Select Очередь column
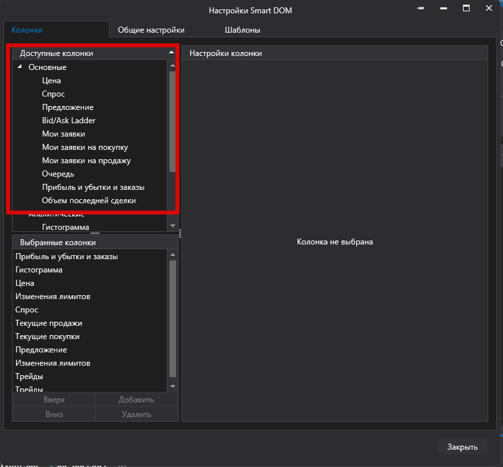Viewport: 503px width, 467px height. coord(58,174)
